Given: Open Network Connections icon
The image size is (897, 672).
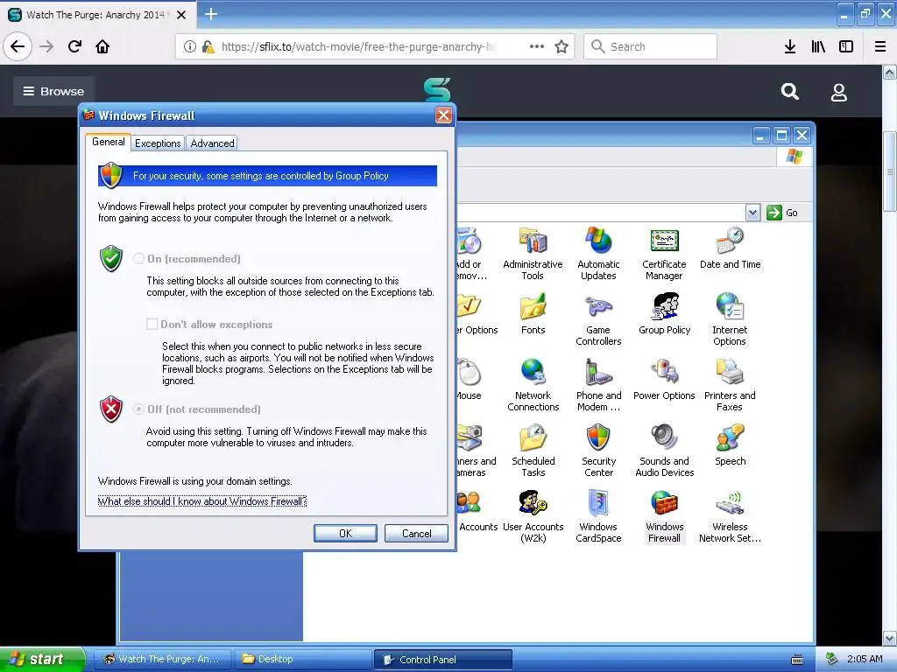Looking at the screenshot, I should pos(533,385).
